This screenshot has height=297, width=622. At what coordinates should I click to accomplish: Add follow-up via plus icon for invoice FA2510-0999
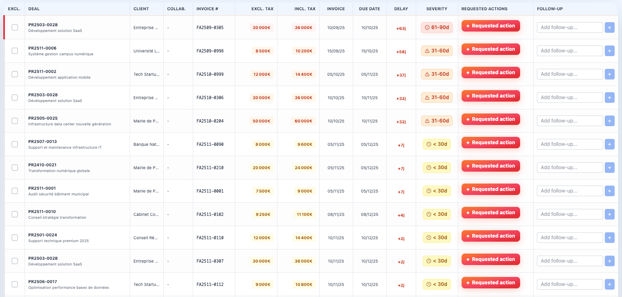point(609,74)
